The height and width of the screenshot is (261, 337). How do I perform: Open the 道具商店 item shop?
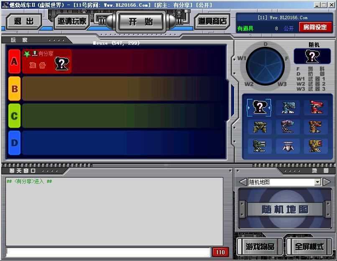pos(212,21)
